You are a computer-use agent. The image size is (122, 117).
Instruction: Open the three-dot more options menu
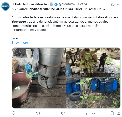click(119, 4)
